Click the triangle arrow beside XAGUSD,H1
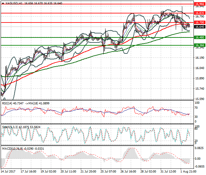The height and width of the screenshot is (175, 206). tap(3, 3)
